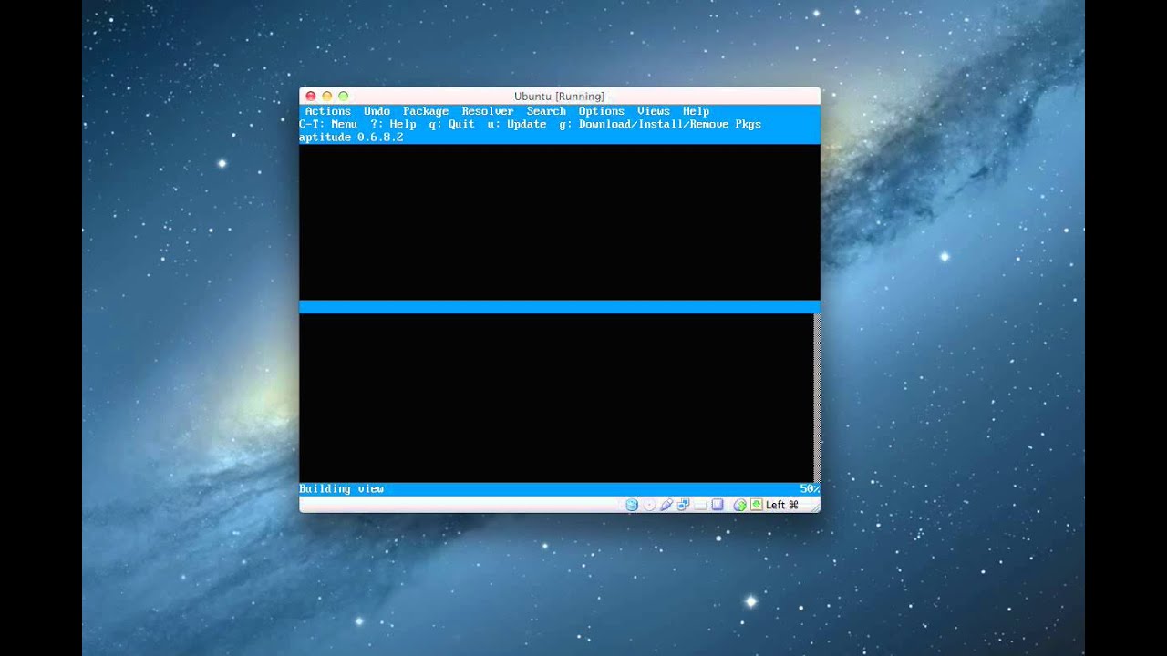Click the lower pane vertical scrollbar
1167x656 pixels.
coord(817,397)
